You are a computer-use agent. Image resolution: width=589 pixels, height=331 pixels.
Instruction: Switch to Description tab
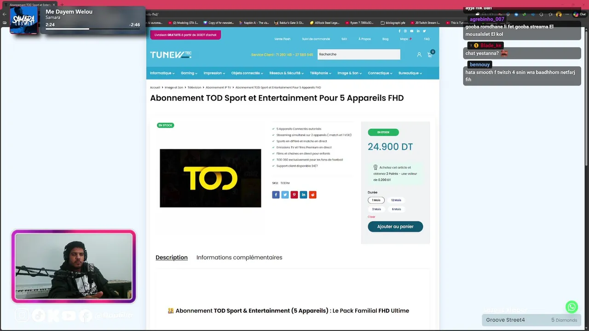(x=172, y=257)
